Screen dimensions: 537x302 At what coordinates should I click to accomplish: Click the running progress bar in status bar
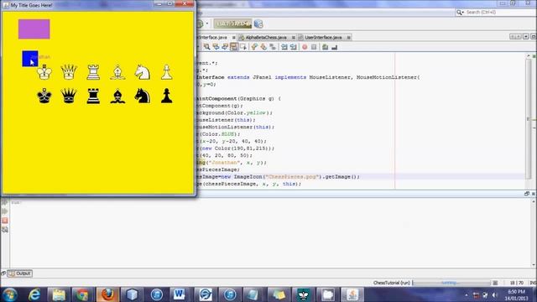click(451, 283)
